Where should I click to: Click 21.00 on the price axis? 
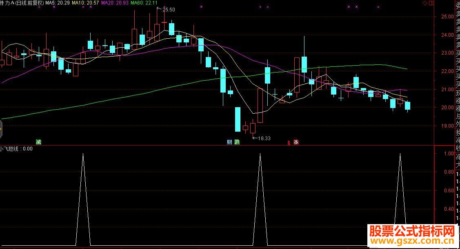(447, 89)
